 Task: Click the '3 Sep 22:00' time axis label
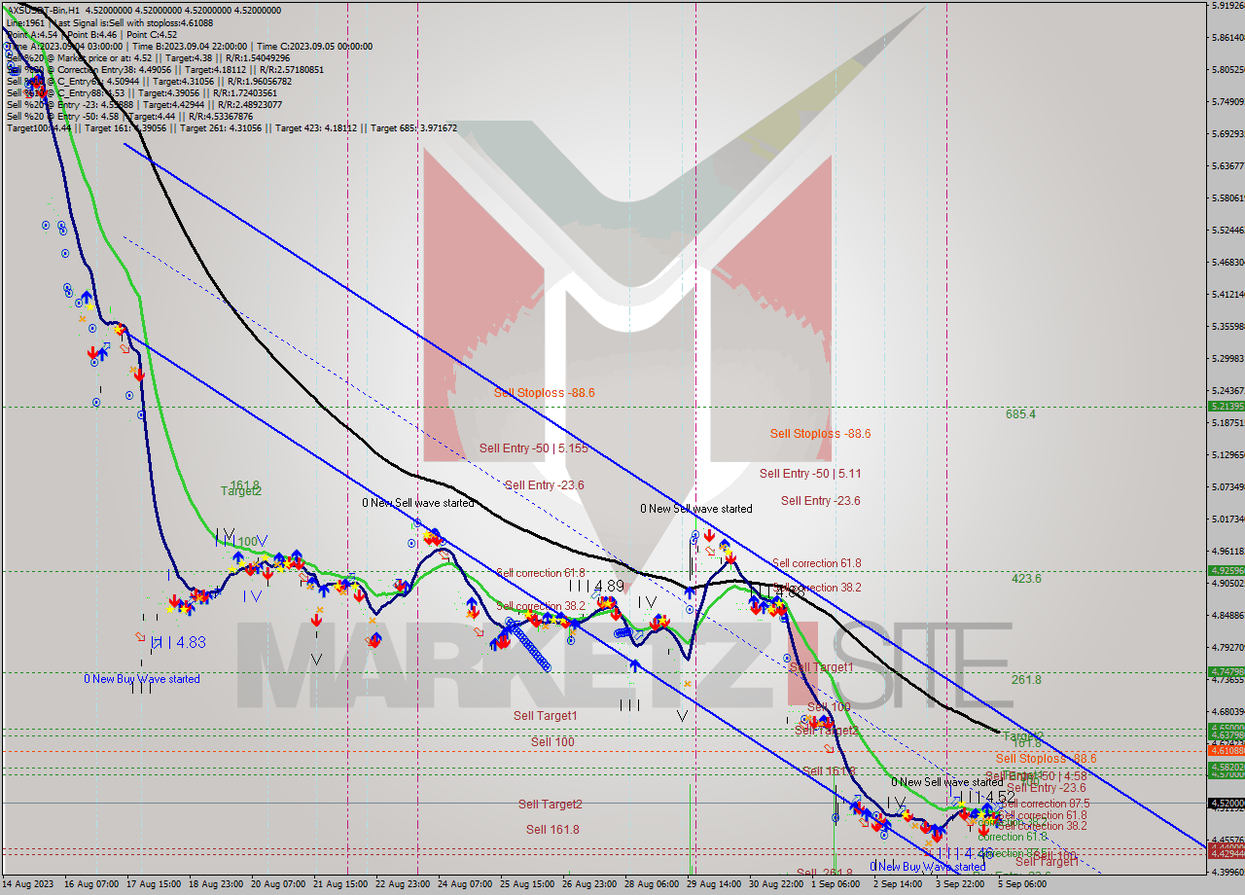pos(962,884)
